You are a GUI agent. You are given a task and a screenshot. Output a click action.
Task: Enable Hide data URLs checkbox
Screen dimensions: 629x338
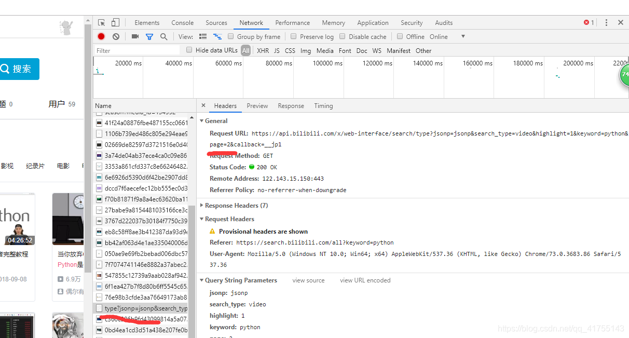pos(189,50)
